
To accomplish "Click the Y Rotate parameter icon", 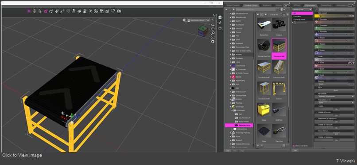I will (316, 47).
